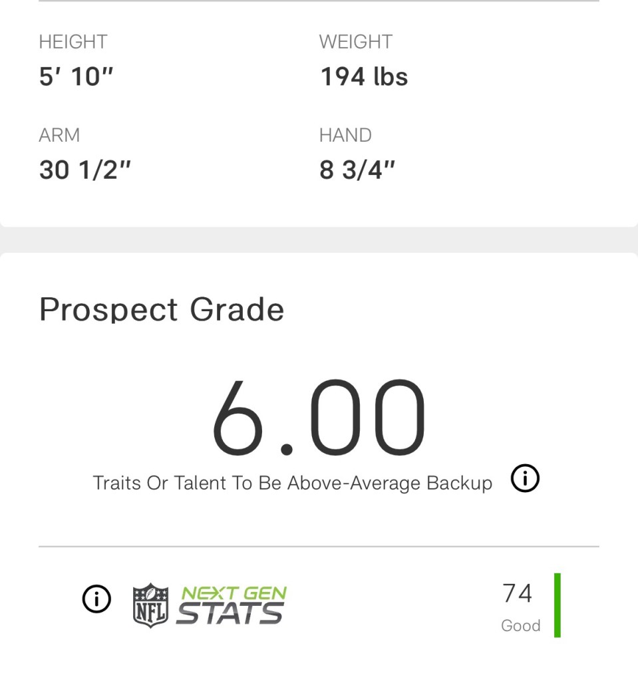Click the arm length value 30 1/2"

(x=85, y=170)
